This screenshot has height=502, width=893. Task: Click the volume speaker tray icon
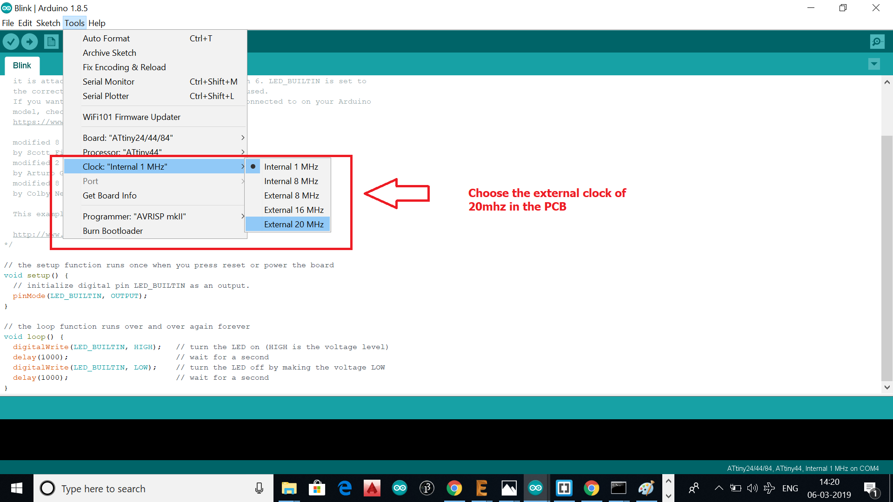coord(752,488)
